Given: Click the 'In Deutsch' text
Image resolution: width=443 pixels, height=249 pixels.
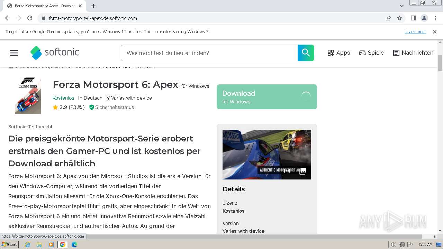Looking at the screenshot, I should pos(90,98).
